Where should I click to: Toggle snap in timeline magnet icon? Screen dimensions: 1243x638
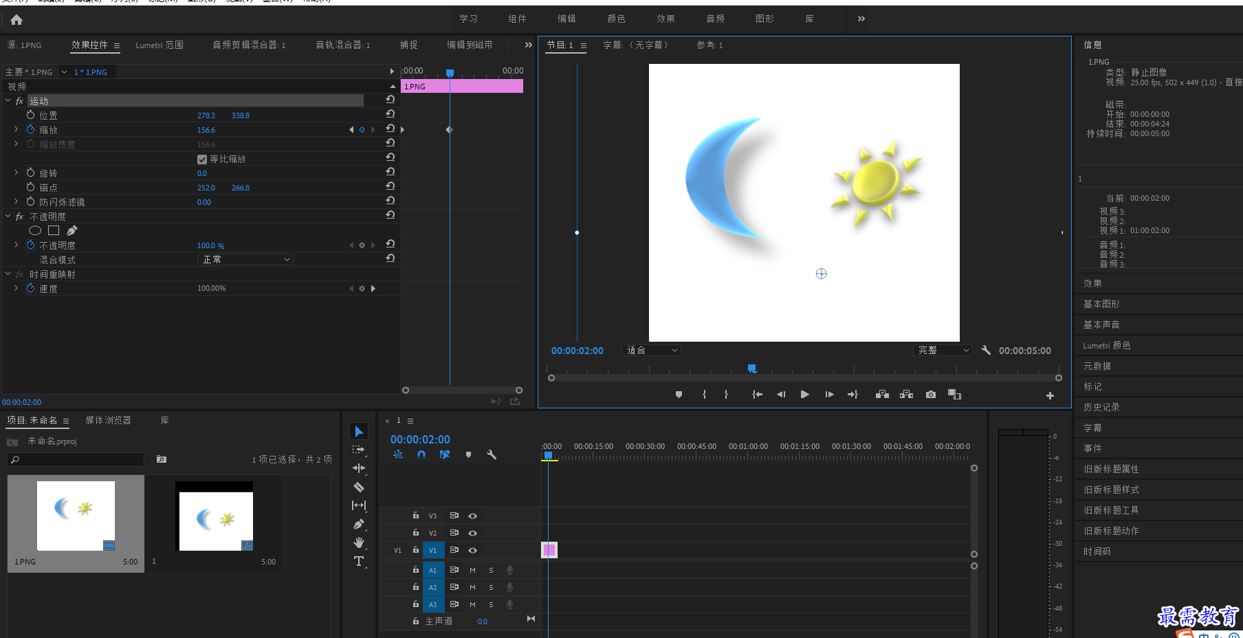click(x=421, y=454)
